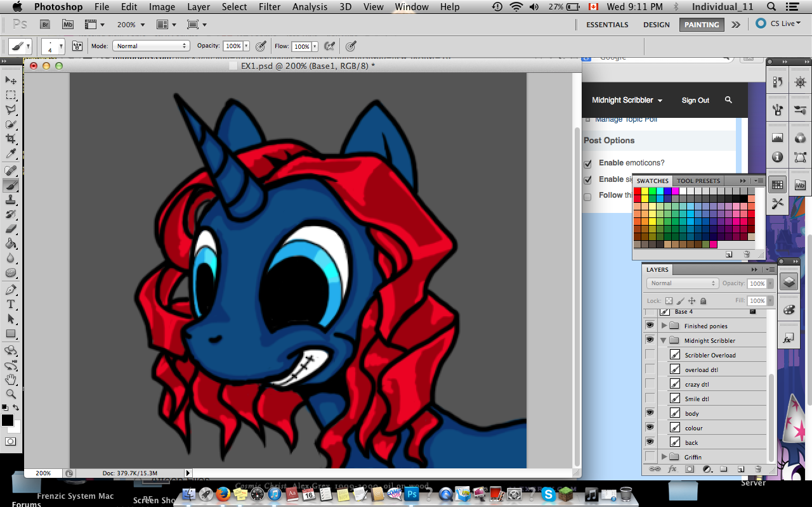Select the Rectangle shape tool
The width and height of the screenshot is (812, 507).
pyautogui.click(x=11, y=333)
